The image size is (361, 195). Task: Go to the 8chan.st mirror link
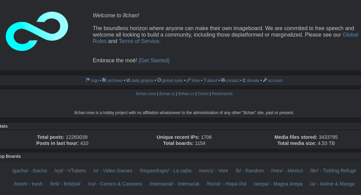167,94
